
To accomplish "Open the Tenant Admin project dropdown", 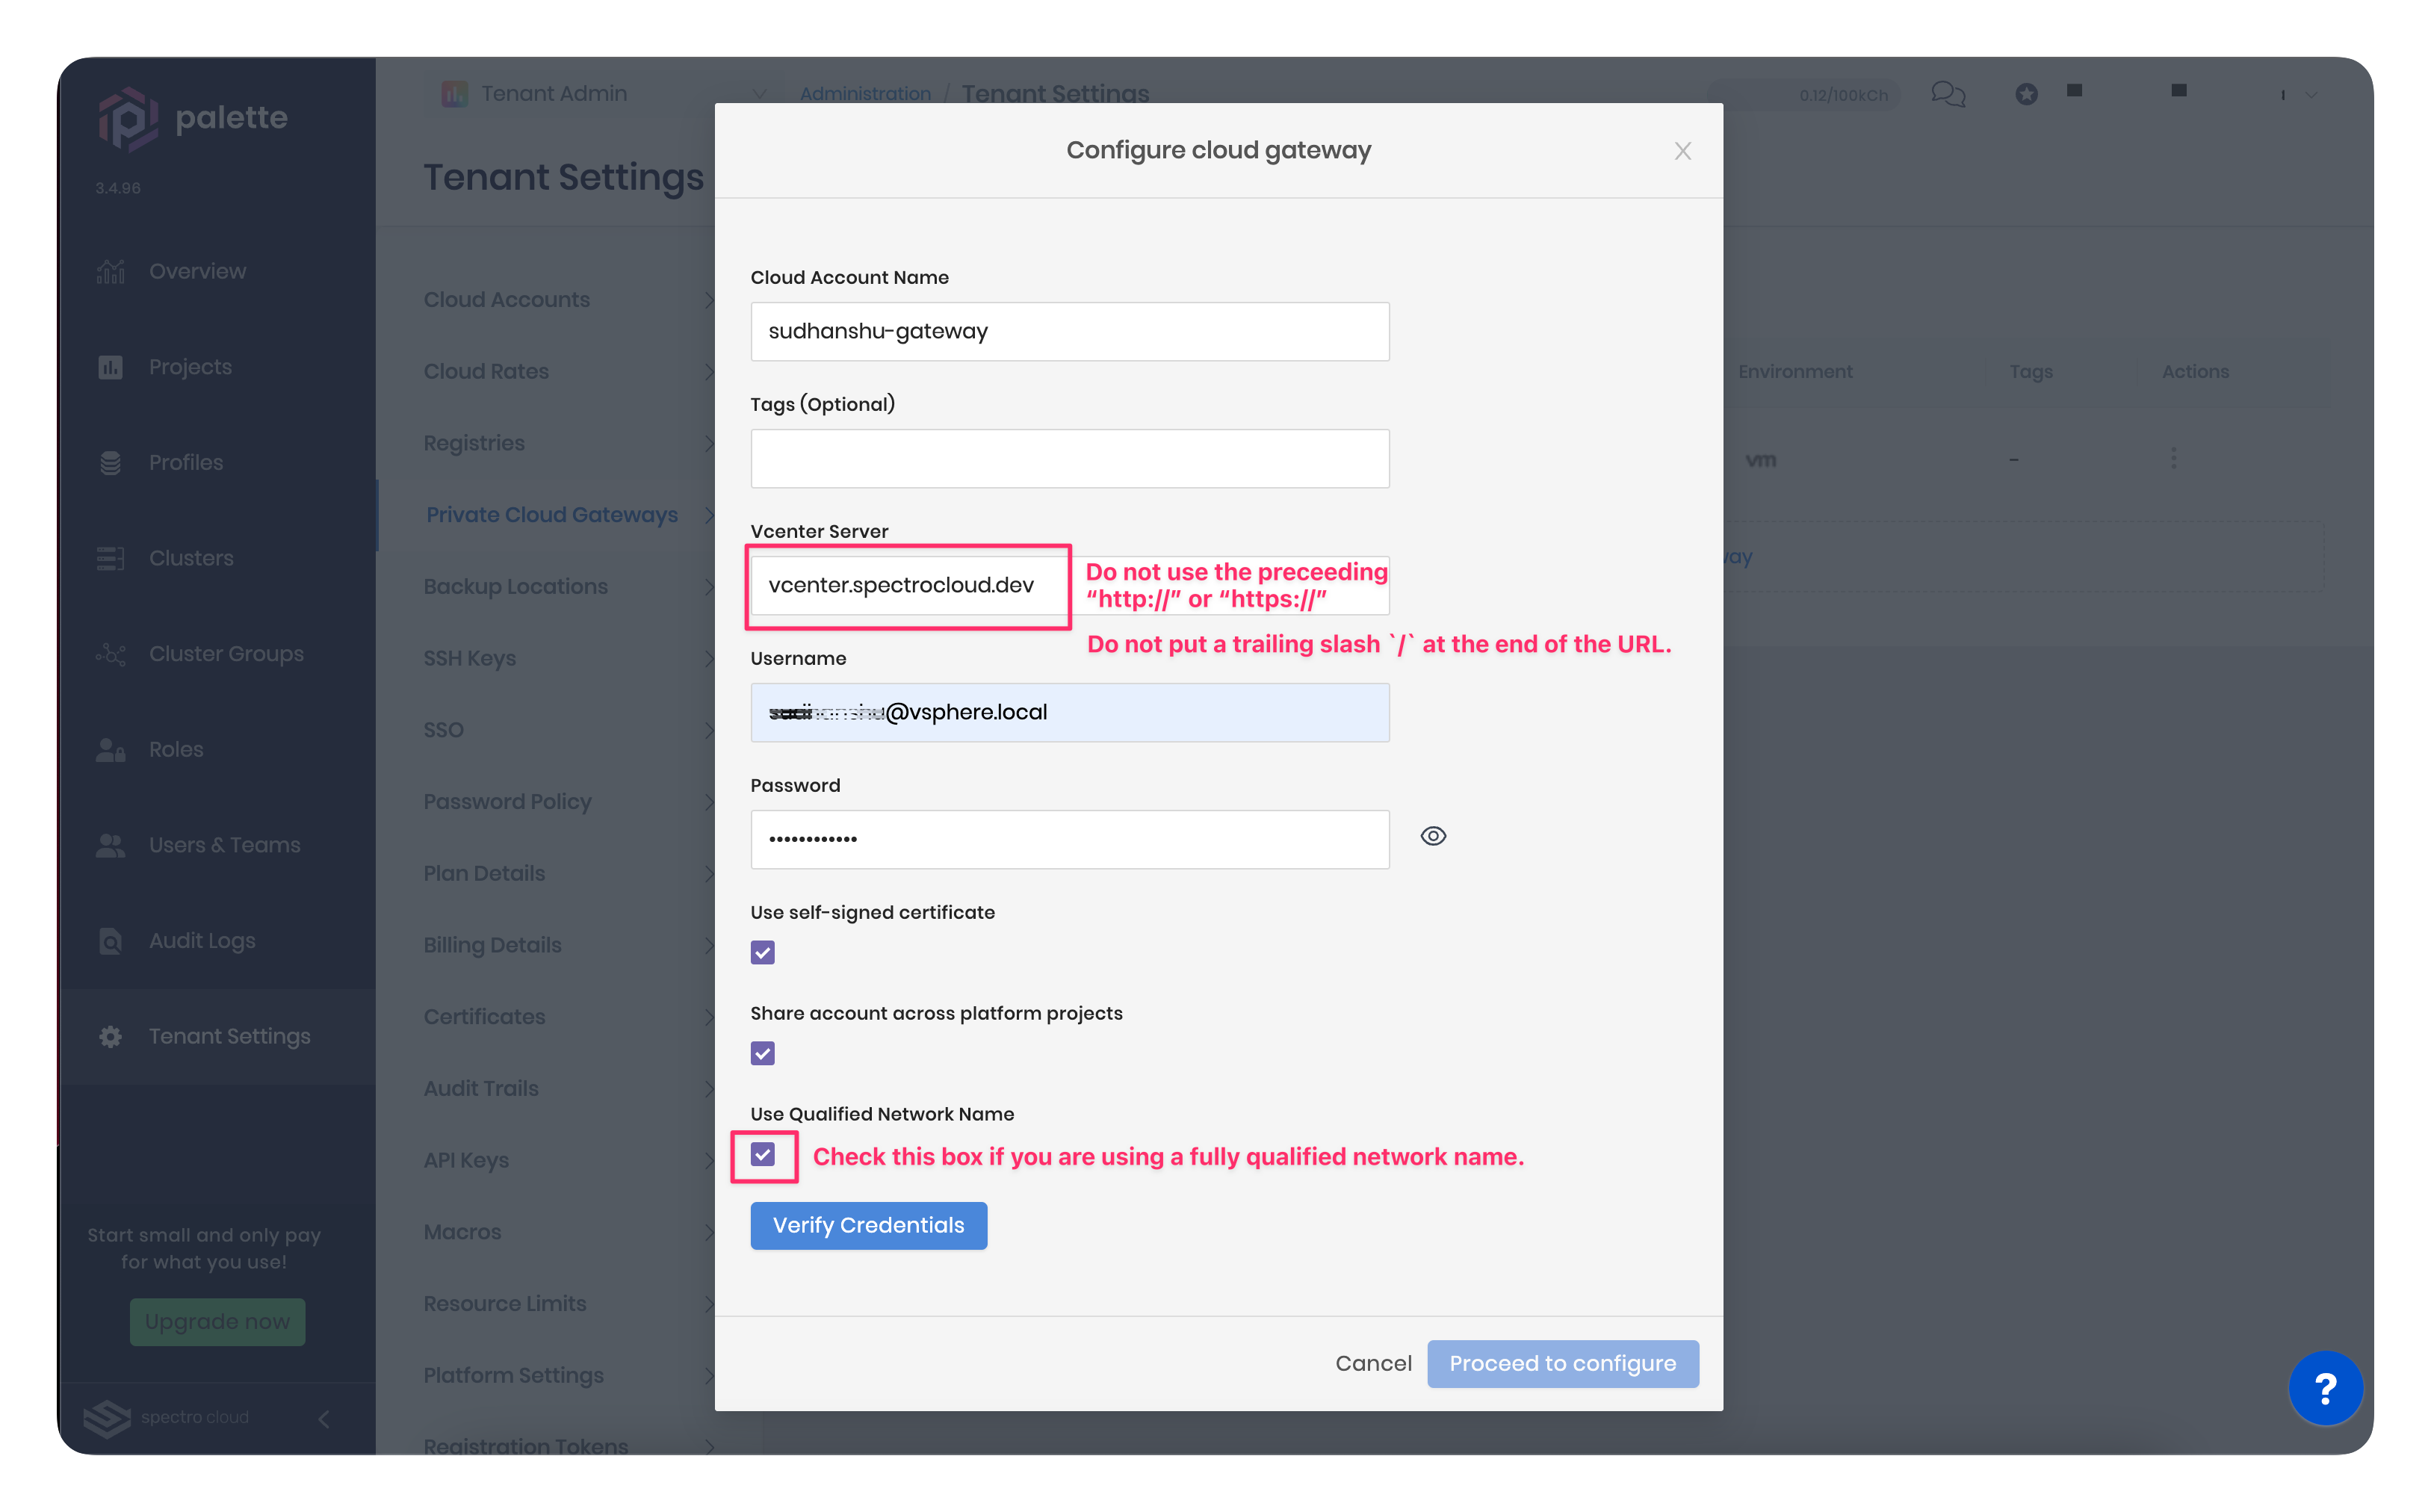I will tap(759, 94).
